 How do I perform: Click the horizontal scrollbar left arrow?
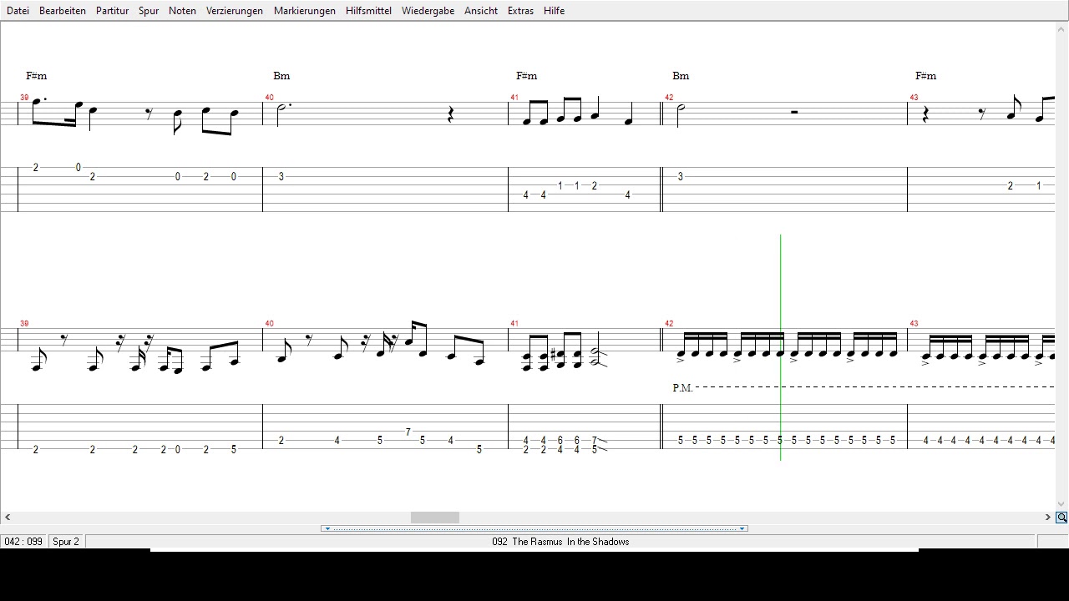pyautogui.click(x=8, y=518)
